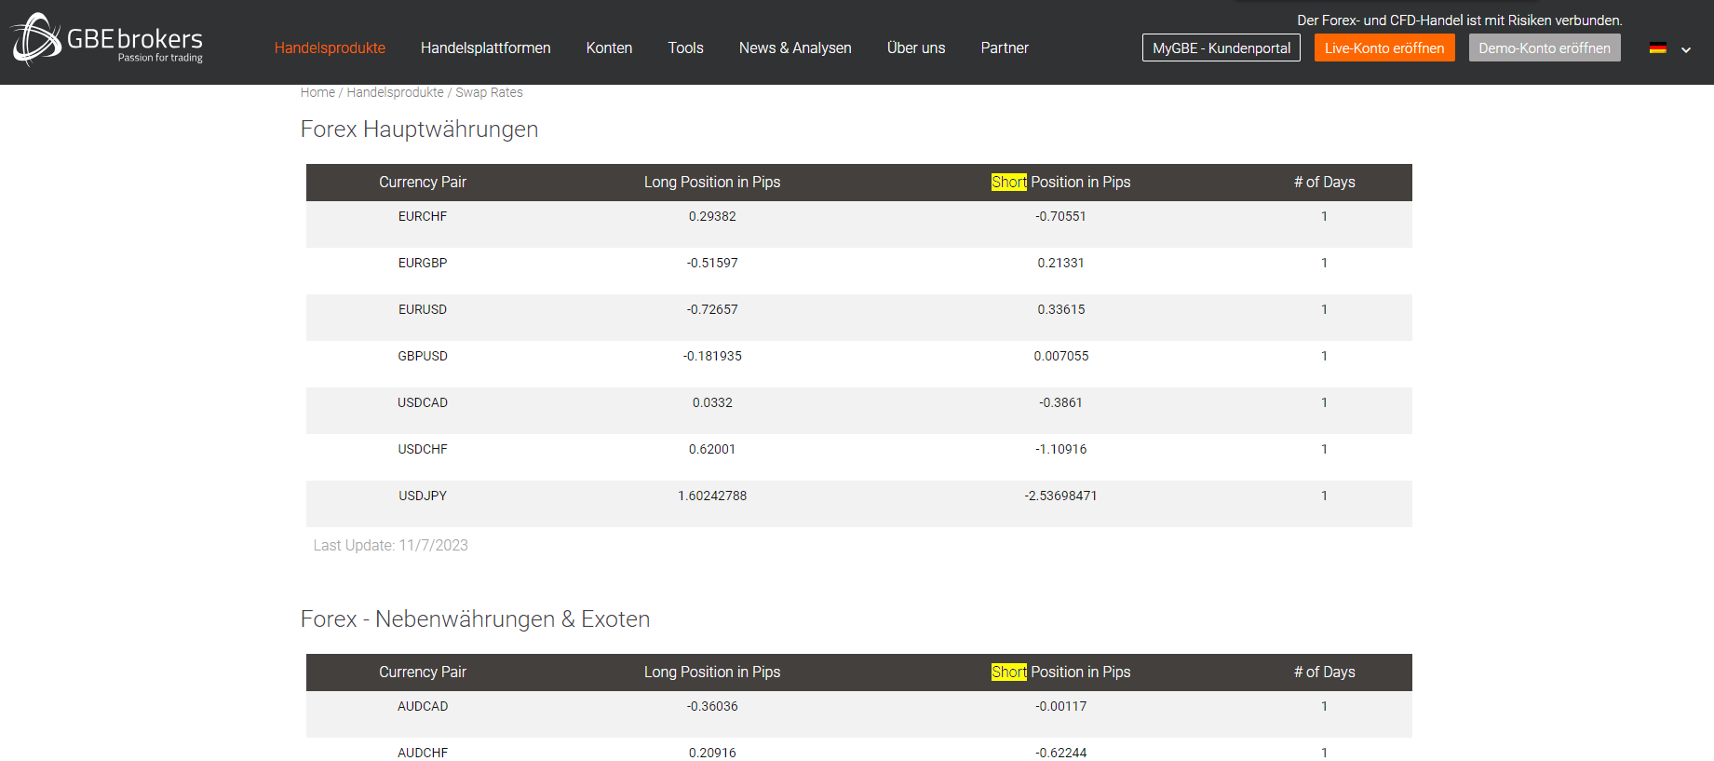The image size is (1714, 761).
Task: Click Currency Pair header in Hauptwährungen table
Action: click(423, 182)
